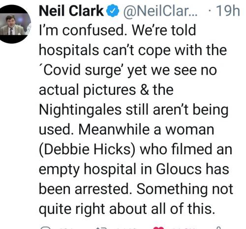Open Neil Clark's profile picture
This screenshot has height=229, width=246.
(x=15, y=24)
